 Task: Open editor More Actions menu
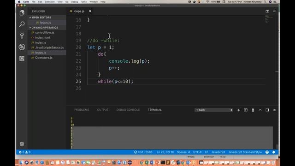(x=275, y=11)
